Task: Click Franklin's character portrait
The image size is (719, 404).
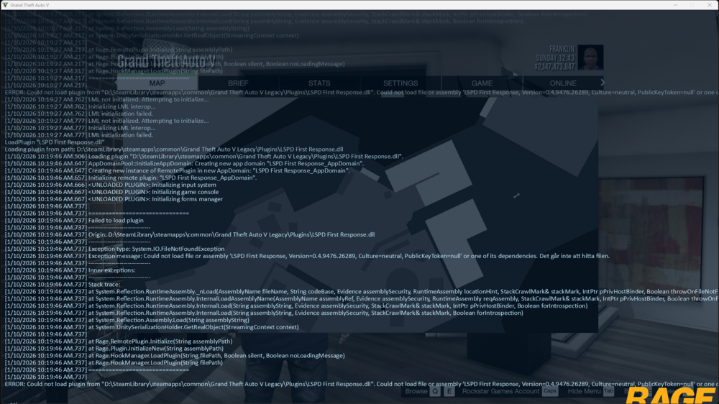Action: click(590, 58)
